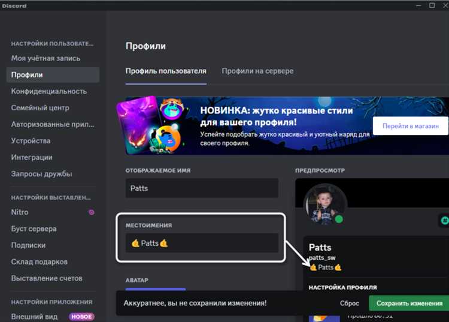Click the profile avatar in preview

pos(325,205)
